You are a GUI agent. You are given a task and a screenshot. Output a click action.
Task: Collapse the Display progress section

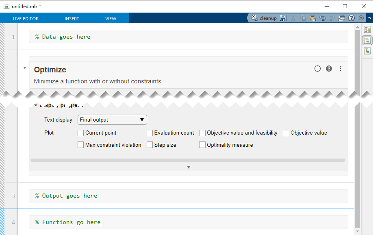(x=35, y=104)
